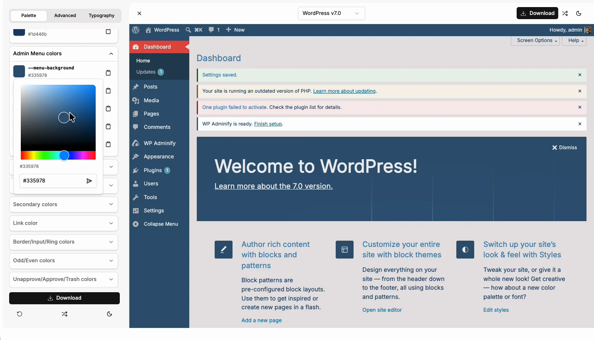This screenshot has height=340, width=594.
Task: Click Collapse Menu in sidebar
Action: (x=159, y=224)
